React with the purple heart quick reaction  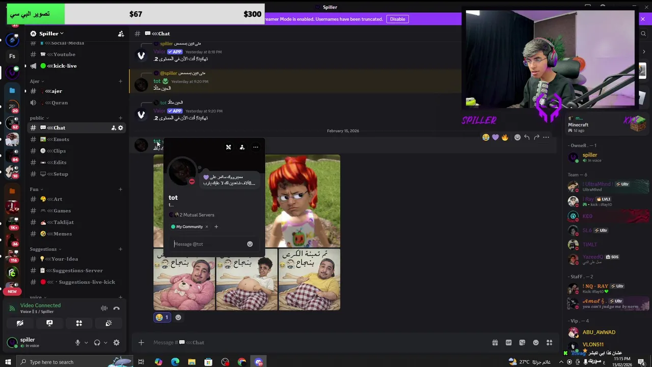pos(495,137)
